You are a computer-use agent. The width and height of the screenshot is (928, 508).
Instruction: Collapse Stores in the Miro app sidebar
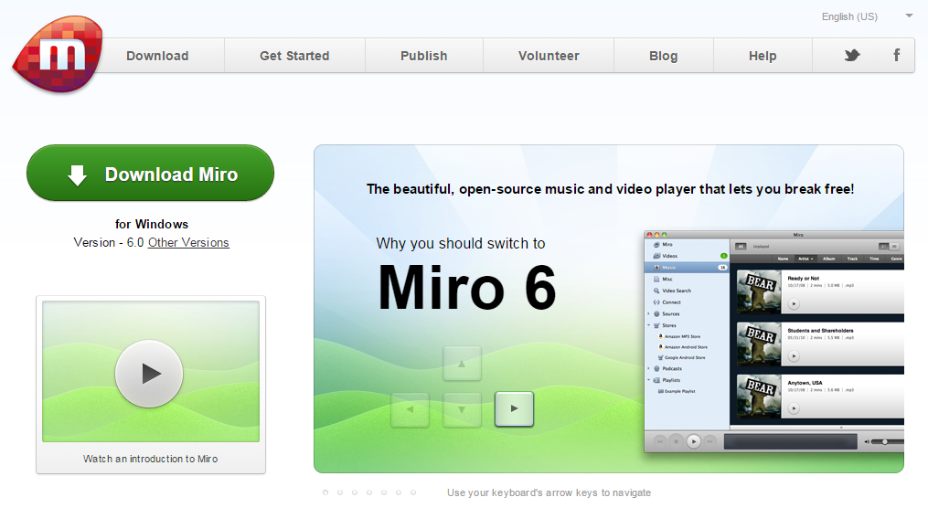[649, 325]
